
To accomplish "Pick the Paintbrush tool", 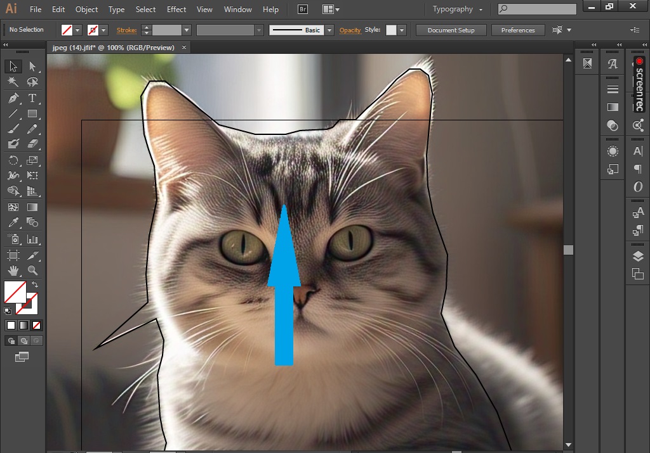I will pyautogui.click(x=13, y=129).
